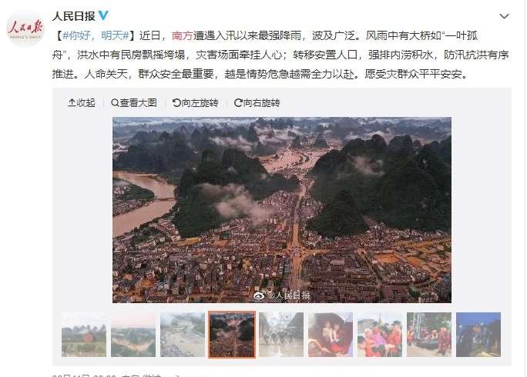Select the third thumbnail of flooded town
527x377 pixels.
(183, 335)
